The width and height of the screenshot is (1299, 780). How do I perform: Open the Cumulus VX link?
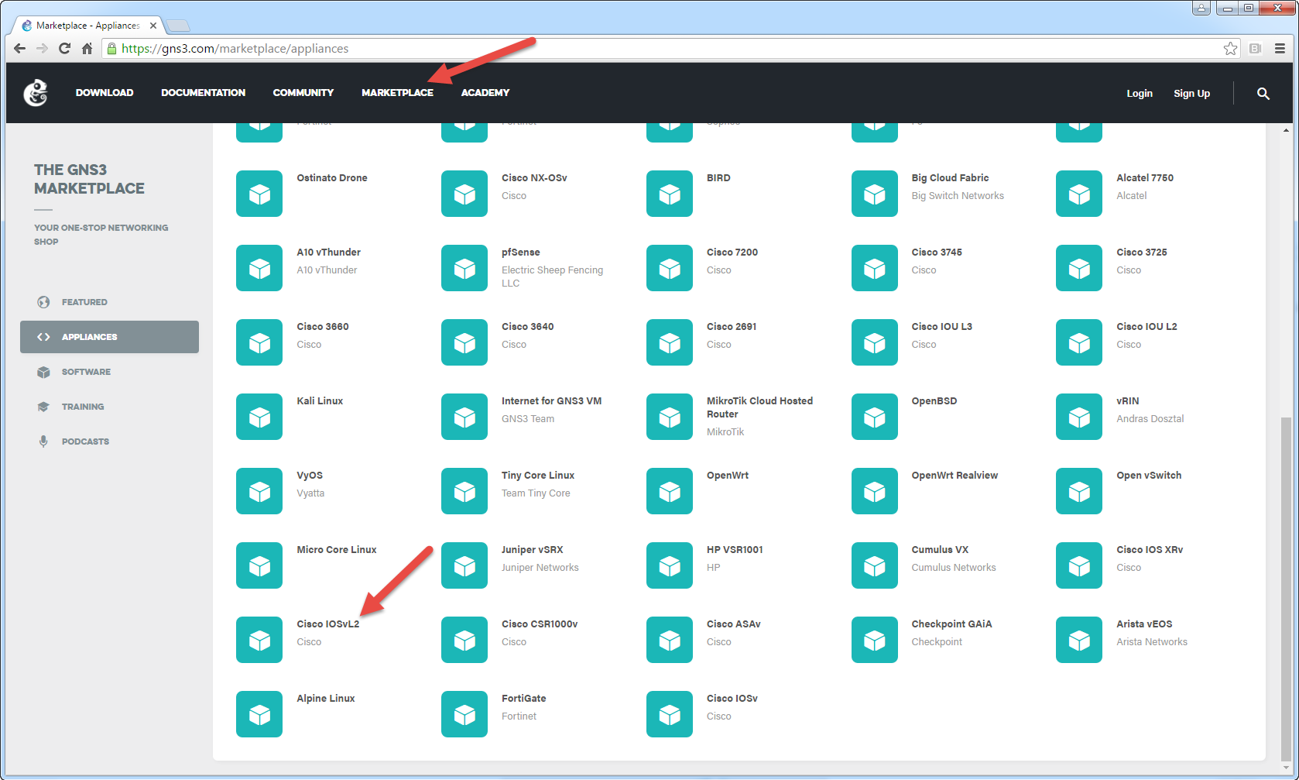coord(940,550)
